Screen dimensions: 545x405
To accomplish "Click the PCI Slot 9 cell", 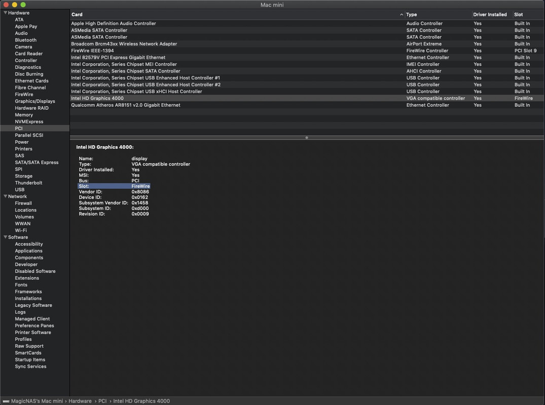I will 525,51.
